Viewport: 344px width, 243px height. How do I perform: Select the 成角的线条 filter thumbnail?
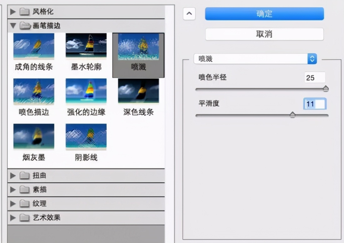click(34, 47)
